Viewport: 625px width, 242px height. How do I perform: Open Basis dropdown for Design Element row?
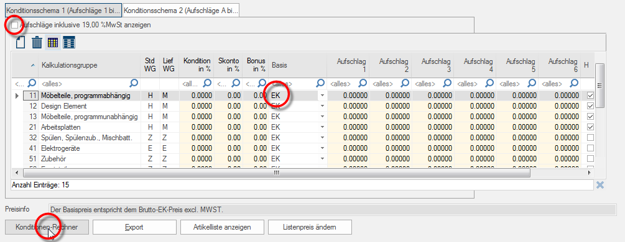click(x=323, y=106)
